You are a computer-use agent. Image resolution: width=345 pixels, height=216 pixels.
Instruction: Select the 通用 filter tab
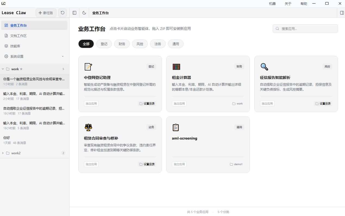click(176, 44)
